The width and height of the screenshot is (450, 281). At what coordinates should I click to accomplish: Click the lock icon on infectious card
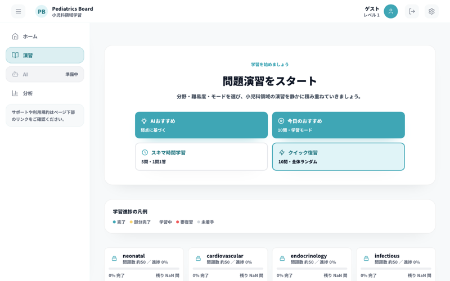[x=366, y=259]
